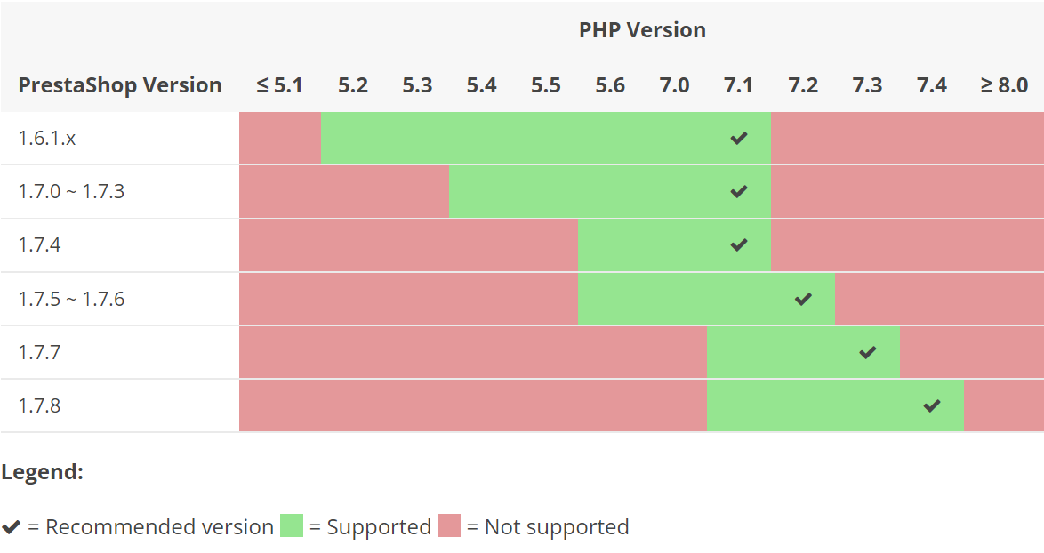Viewport: 1044px width, 553px height.
Task: Click the checkmark in the 1.7.5 ~ 1.7.6 row
Action: click(x=803, y=299)
